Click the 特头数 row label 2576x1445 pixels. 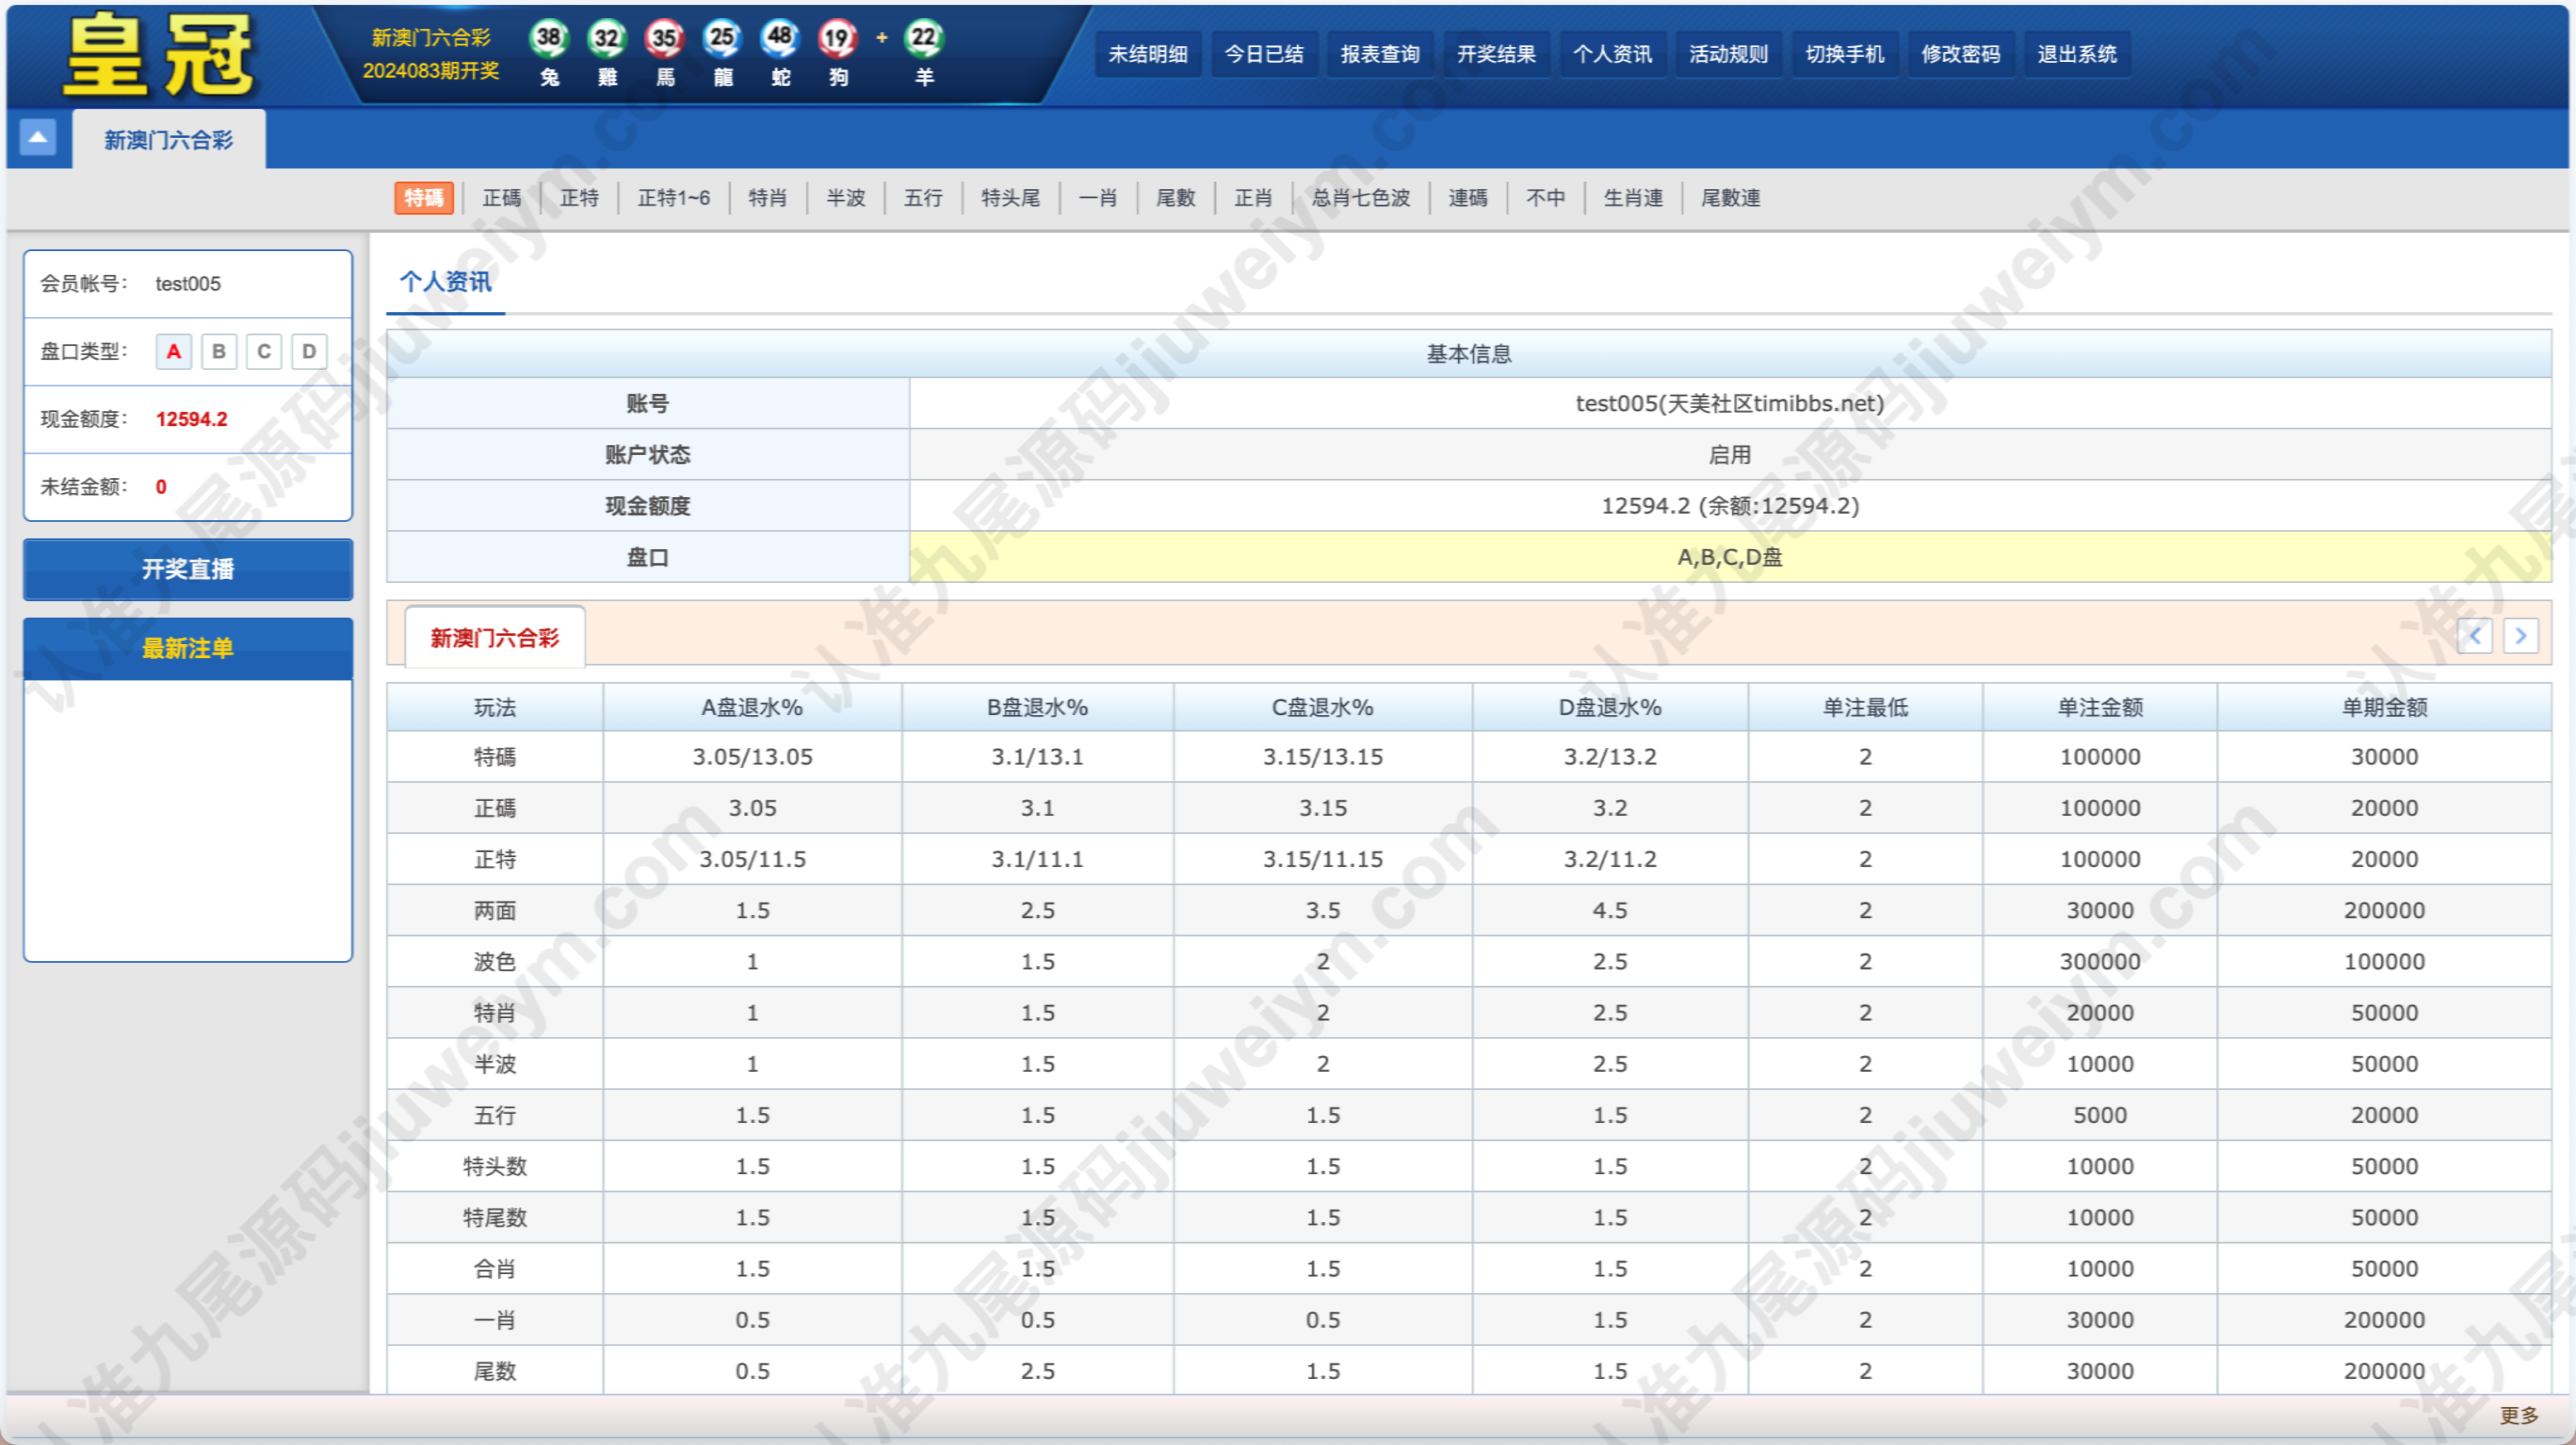pyautogui.click(x=495, y=1166)
